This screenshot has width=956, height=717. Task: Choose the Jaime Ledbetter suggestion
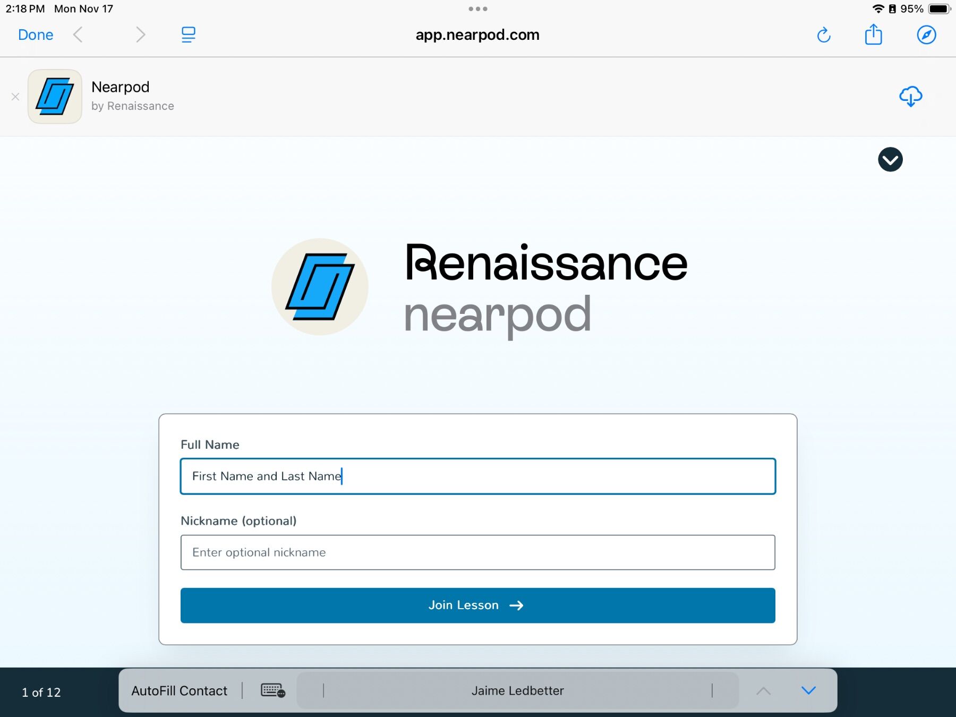(518, 690)
